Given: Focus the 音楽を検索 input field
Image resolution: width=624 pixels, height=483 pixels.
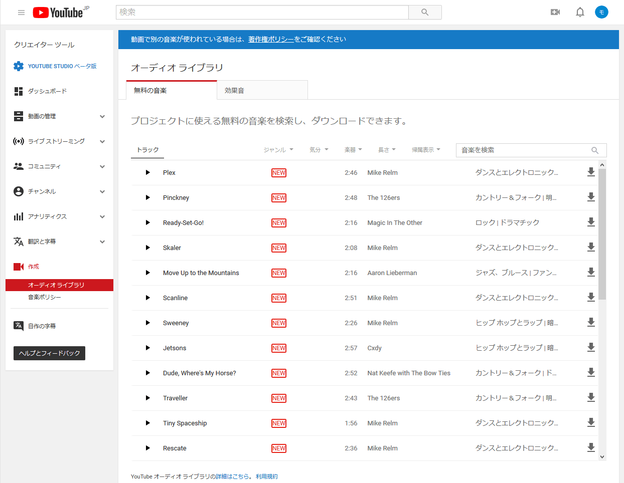Looking at the screenshot, I should [x=531, y=150].
